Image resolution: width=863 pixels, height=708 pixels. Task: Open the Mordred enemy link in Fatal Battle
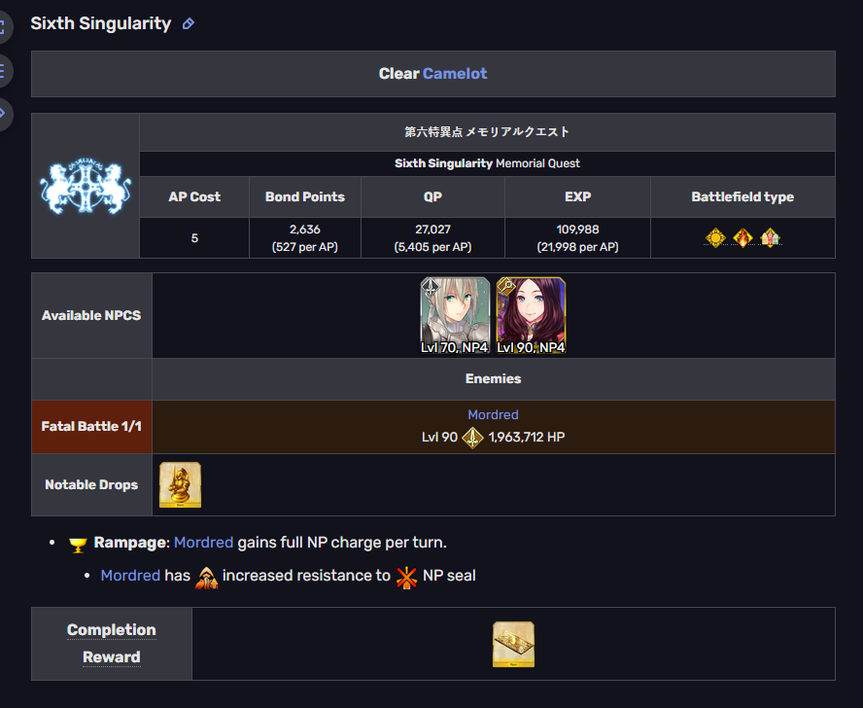coord(493,415)
